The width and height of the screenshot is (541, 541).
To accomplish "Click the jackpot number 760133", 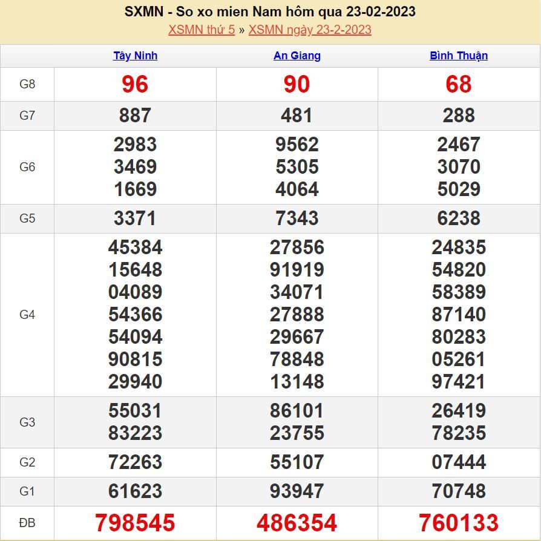I will coord(459,523).
